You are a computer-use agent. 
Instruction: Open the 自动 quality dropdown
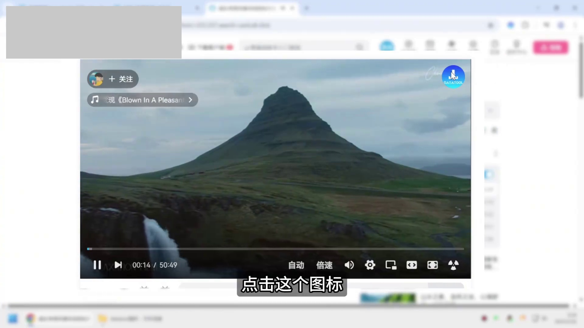[x=296, y=265]
